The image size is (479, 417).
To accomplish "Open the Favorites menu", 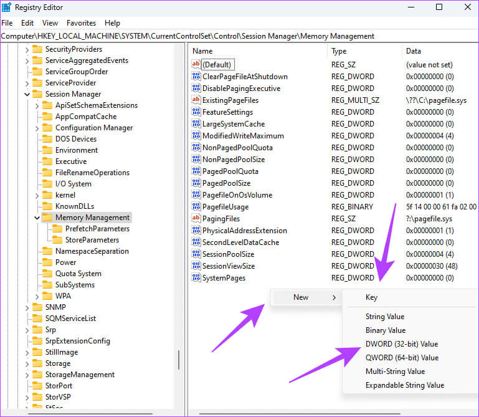I will pyautogui.click(x=81, y=23).
